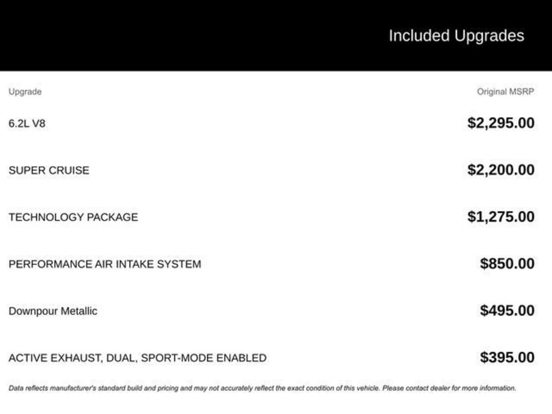Select the $395.00 MSRP amount

(507, 357)
